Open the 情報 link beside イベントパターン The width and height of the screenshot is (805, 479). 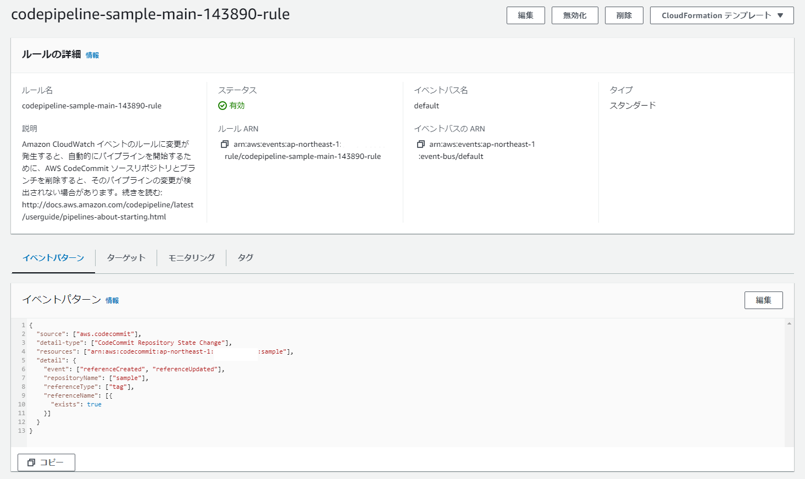click(x=112, y=300)
